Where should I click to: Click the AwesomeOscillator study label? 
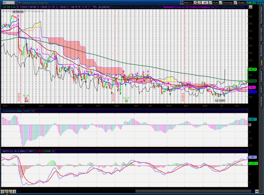pyautogui.click(x=12, y=111)
